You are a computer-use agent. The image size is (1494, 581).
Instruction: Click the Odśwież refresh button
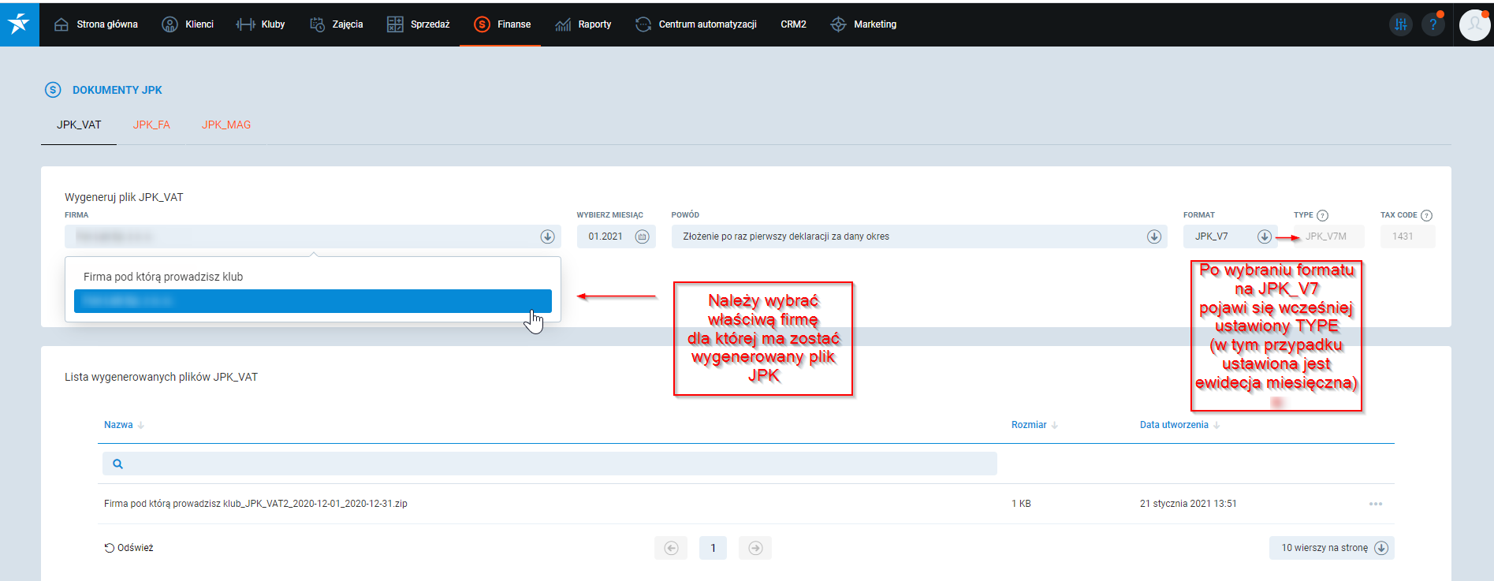pyautogui.click(x=129, y=548)
